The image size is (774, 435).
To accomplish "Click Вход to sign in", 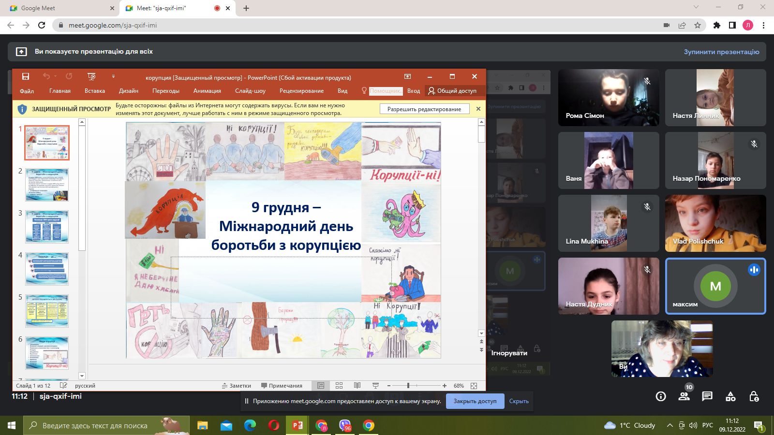I will point(414,91).
